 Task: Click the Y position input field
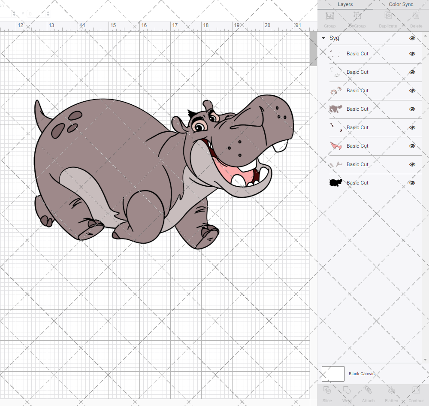(x=36, y=14)
